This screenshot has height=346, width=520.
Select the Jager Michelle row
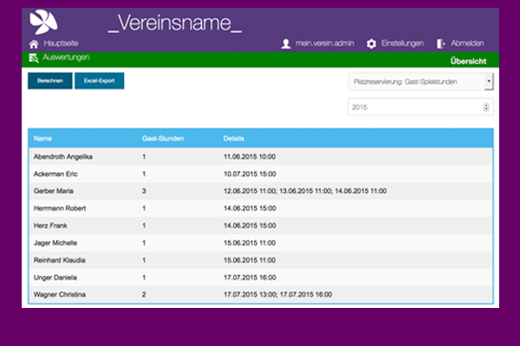point(261,243)
